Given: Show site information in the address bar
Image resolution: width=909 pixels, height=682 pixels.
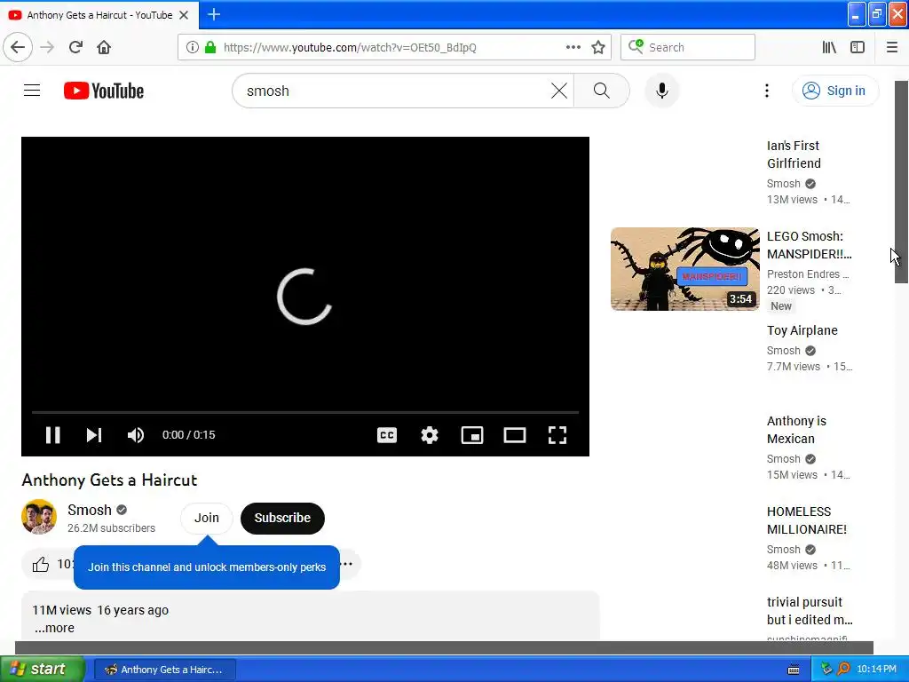Looking at the screenshot, I should [193, 48].
